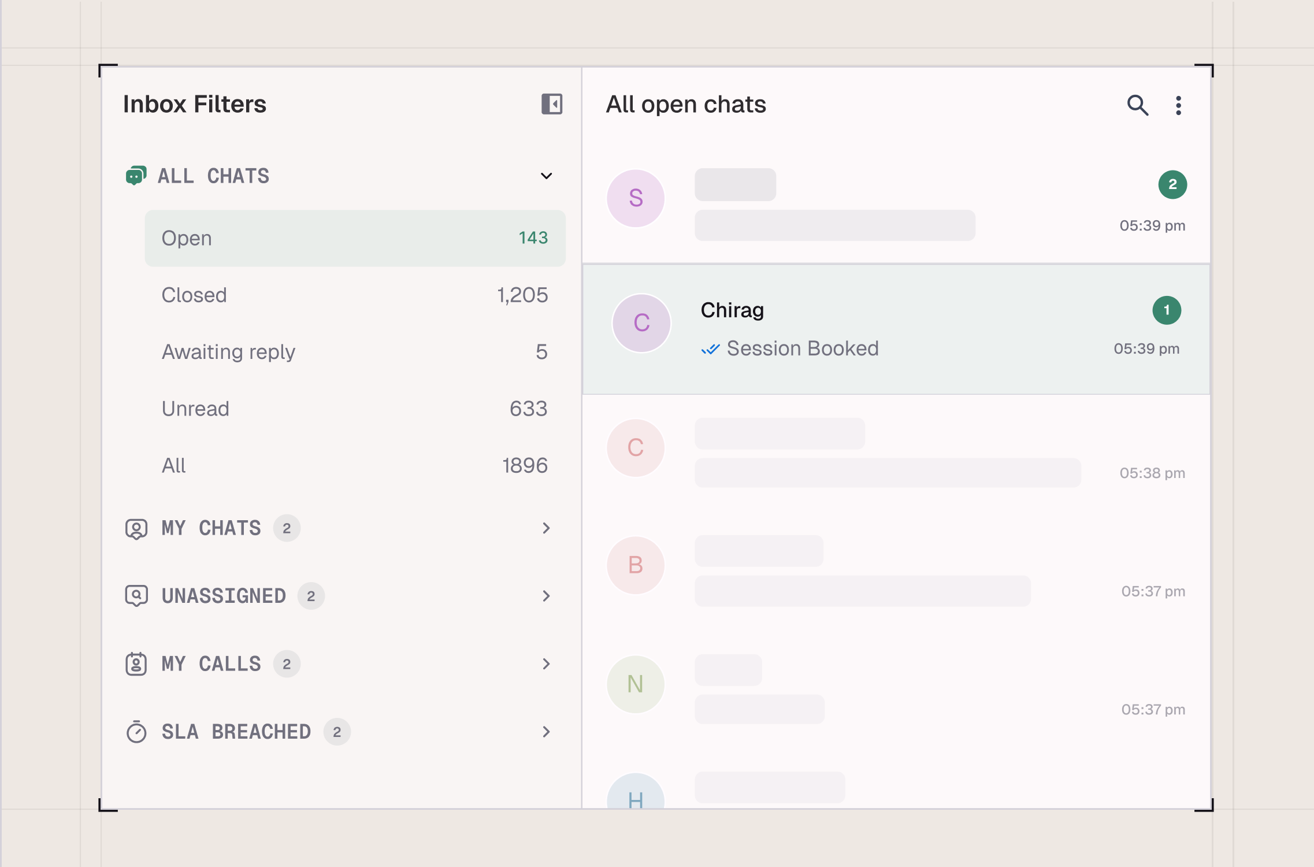Click the green All Chats bubble icon
This screenshot has width=1314, height=867.
coord(136,176)
